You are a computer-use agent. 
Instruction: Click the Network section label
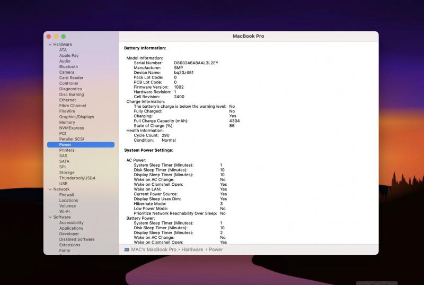point(61,189)
